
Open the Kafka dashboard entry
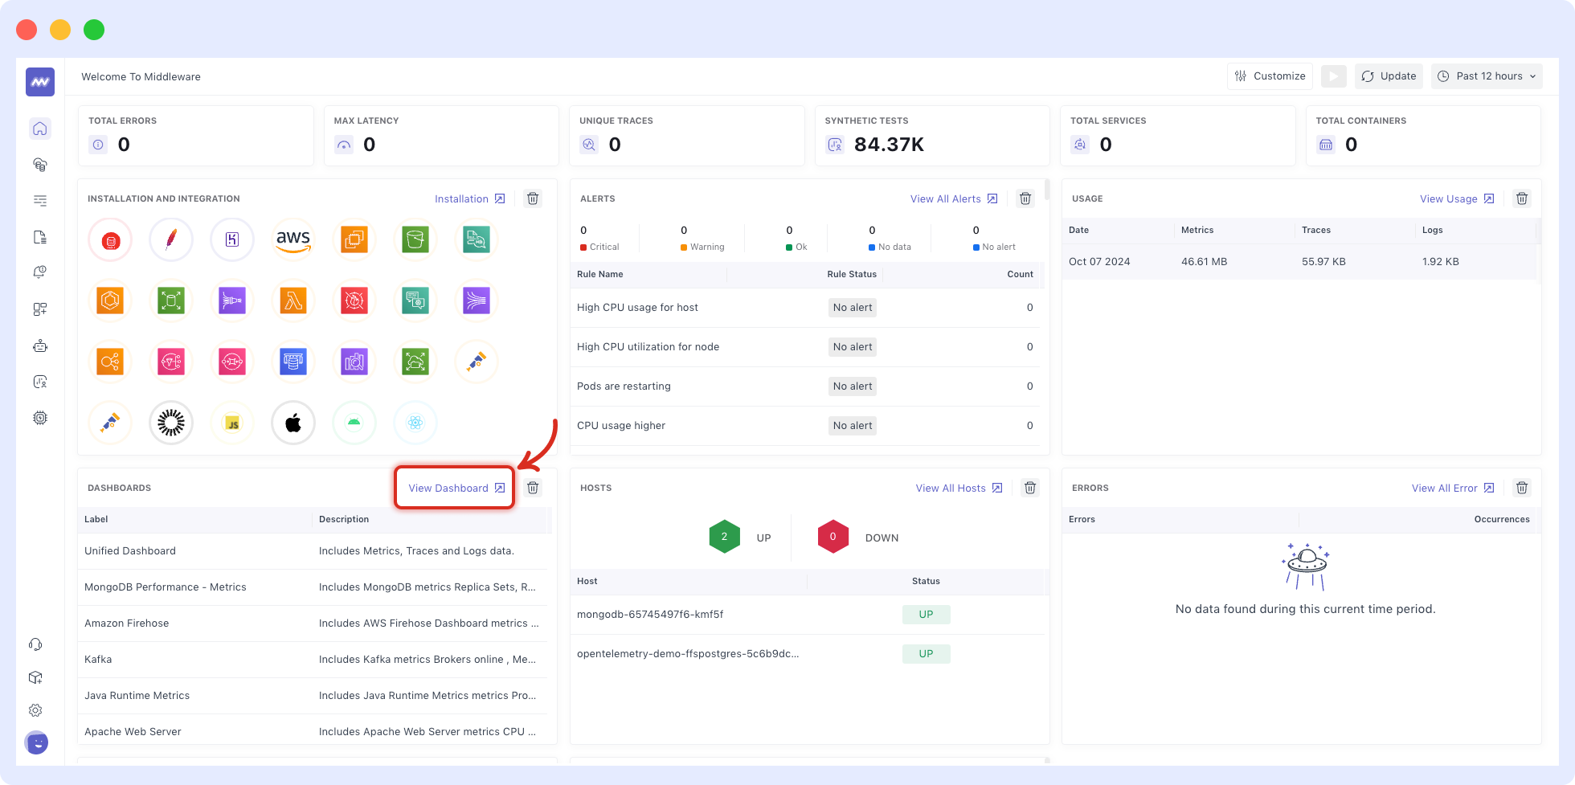pos(97,659)
